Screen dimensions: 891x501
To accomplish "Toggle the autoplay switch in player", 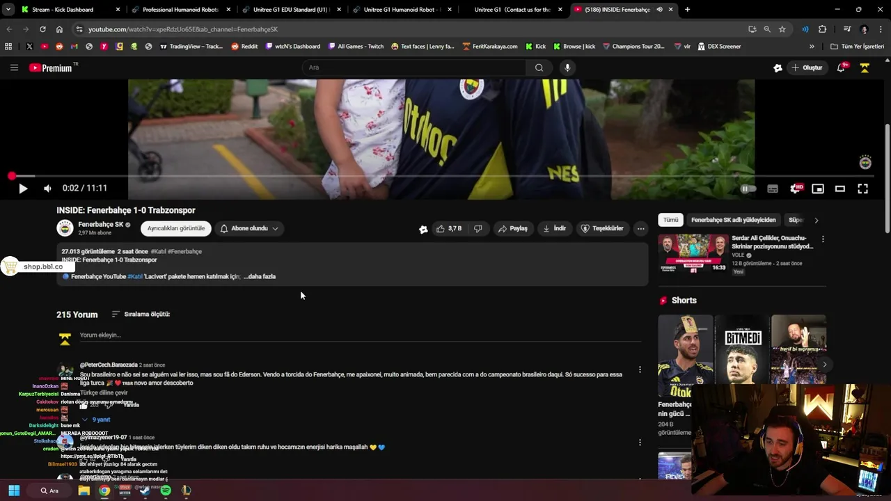I will click(x=748, y=189).
